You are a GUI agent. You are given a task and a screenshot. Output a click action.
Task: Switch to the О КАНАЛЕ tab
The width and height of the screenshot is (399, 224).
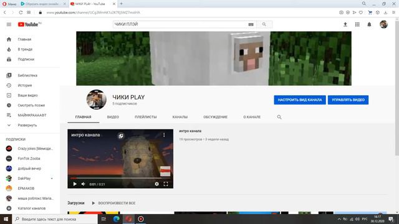pos(252,117)
